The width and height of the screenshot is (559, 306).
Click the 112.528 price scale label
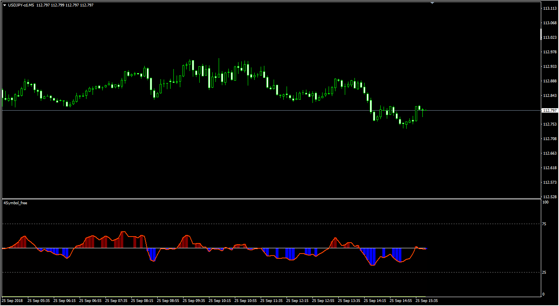click(x=550, y=197)
